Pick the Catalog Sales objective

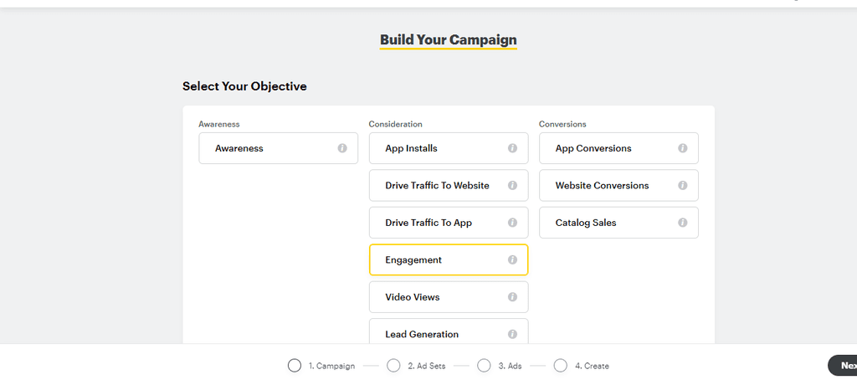tap(618, 223)
